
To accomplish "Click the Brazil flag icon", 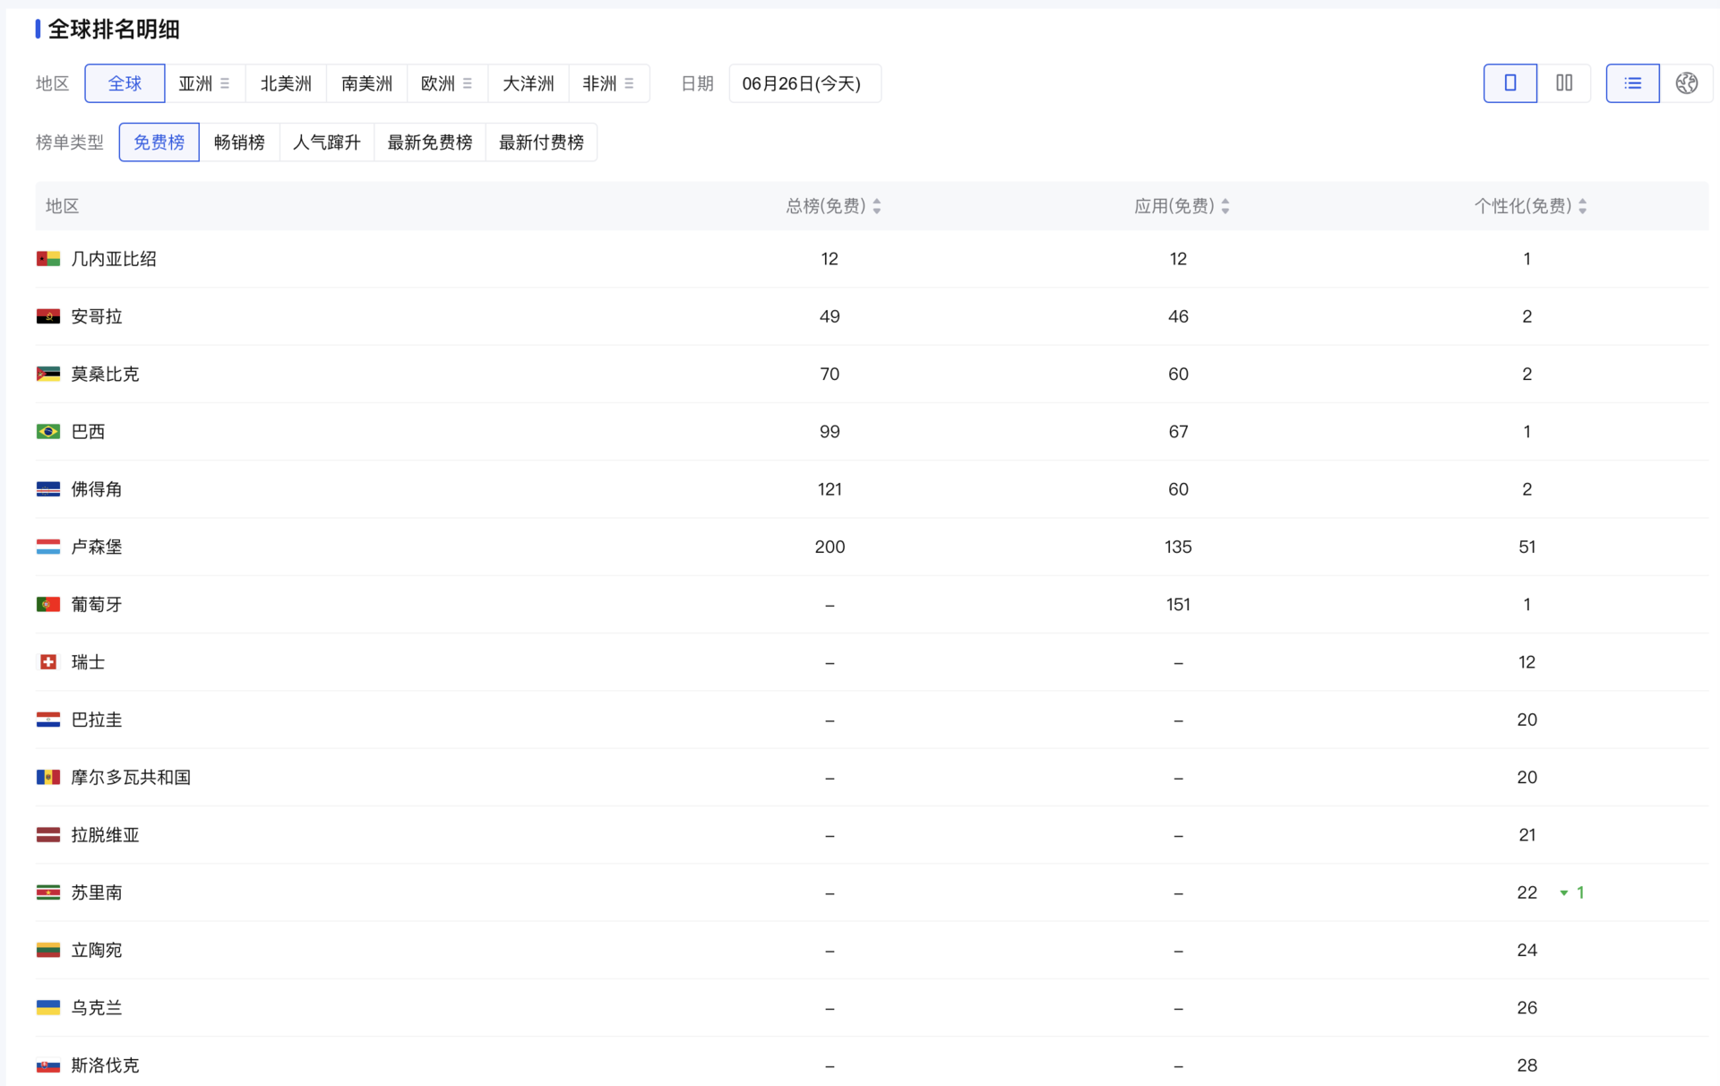I will [47, 432].
